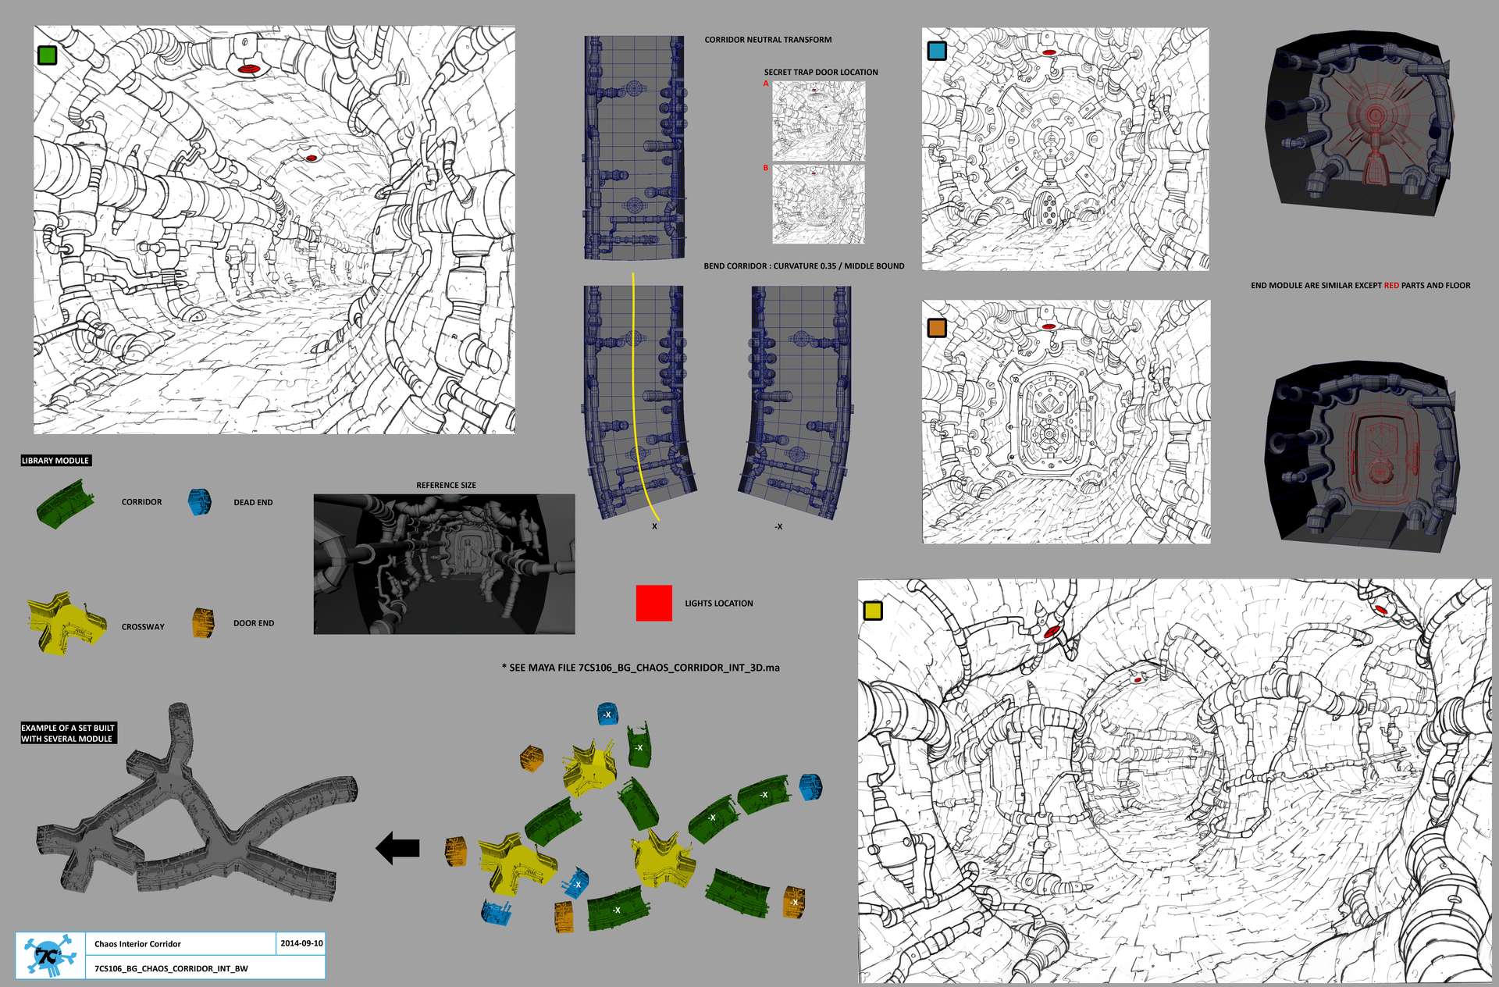
Task: Select the bottom-left blue module in the exploded set
Action: (x=497, y=913)
